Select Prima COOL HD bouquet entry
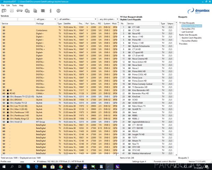Image resolution: width=212 pixels, height=170 pixels. pyautogui.click(x=147, y=74)
